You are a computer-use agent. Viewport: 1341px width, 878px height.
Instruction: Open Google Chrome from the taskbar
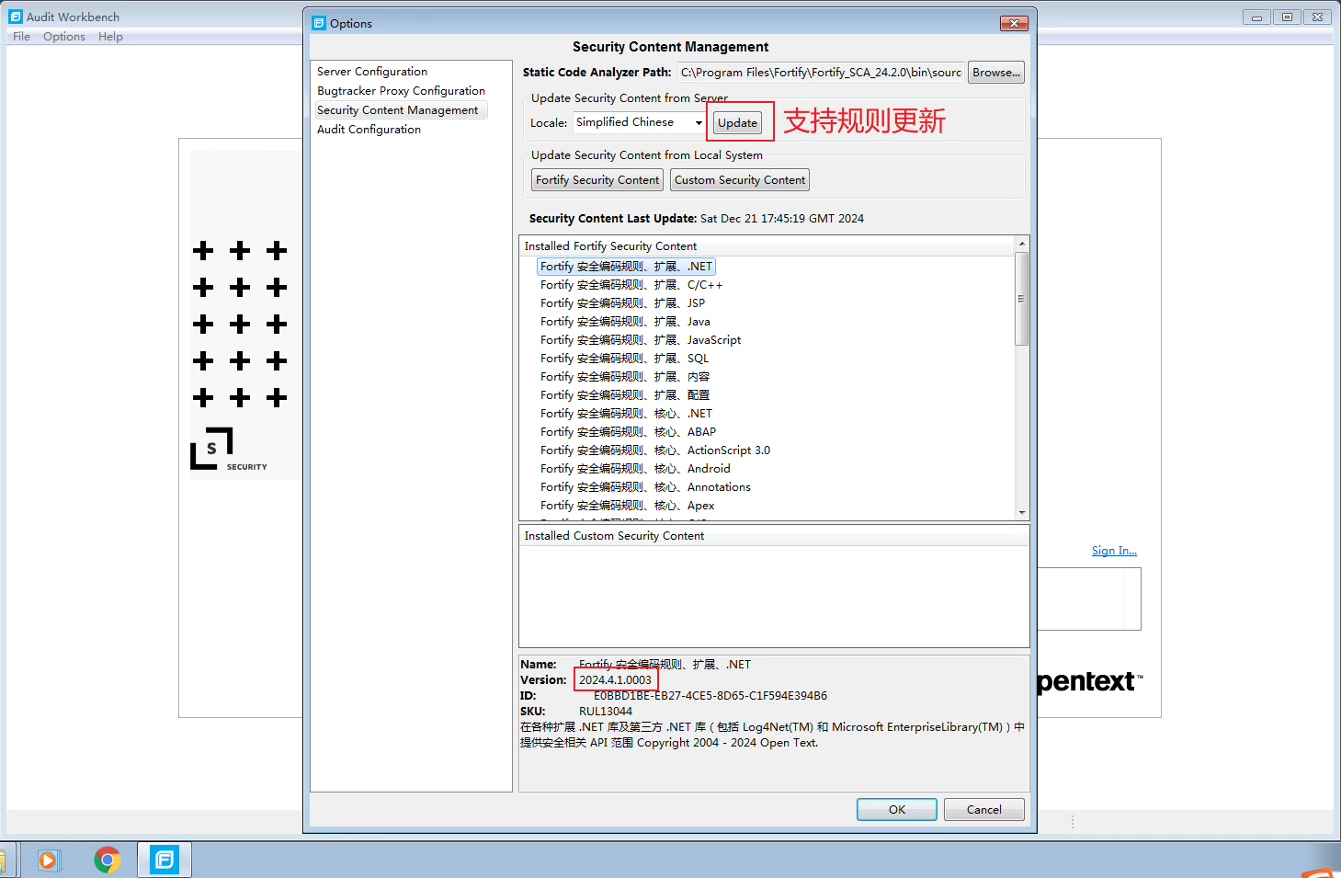108,860
